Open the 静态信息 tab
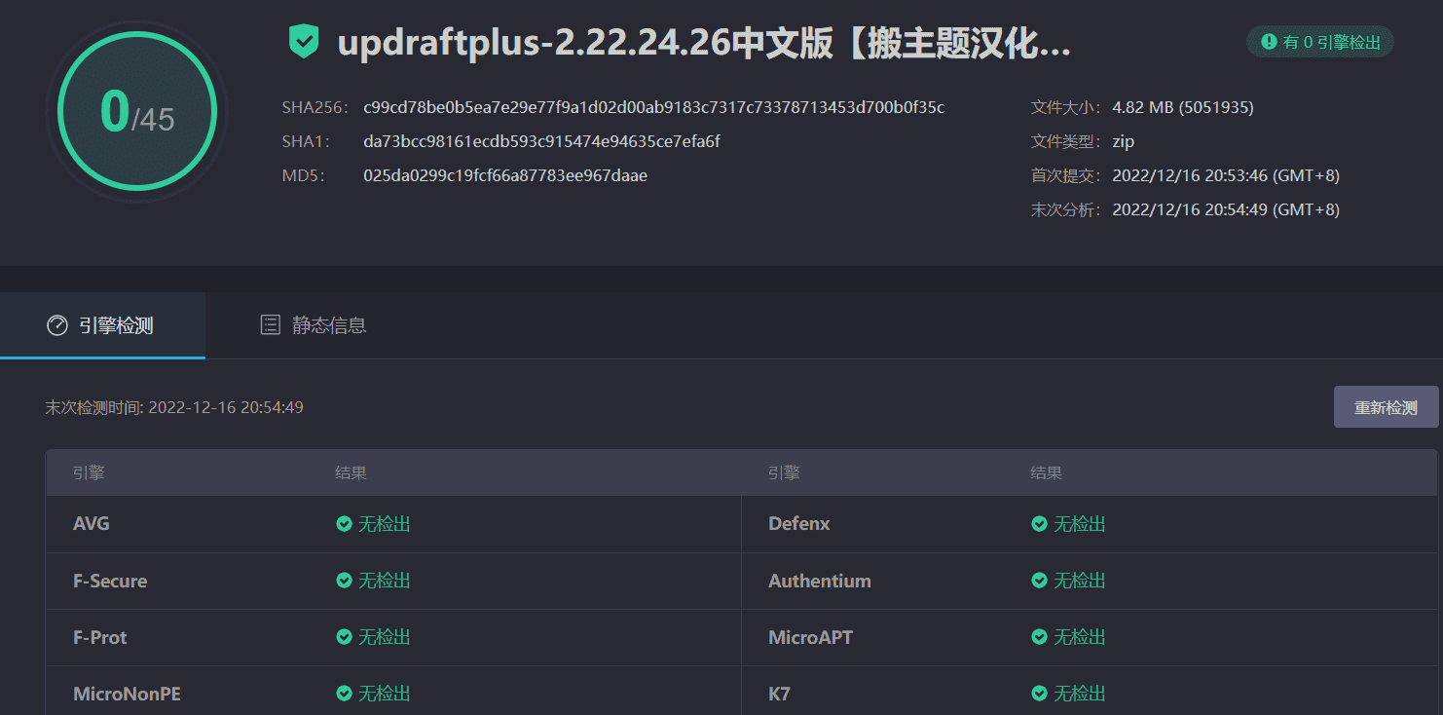The width and height of the screenshot is (1443, 715). click(x=313, y=325)
